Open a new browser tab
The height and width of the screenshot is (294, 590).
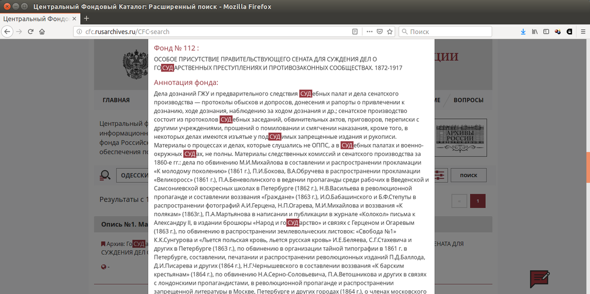pos(86,18)
